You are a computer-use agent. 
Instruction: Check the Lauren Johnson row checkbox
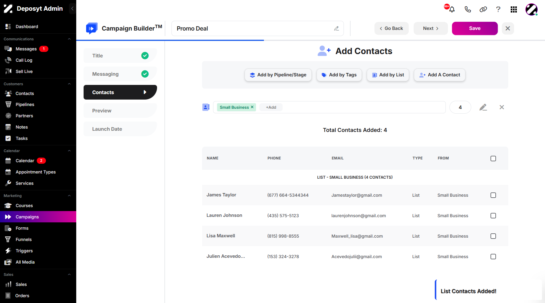pyautogui.click(x=493, y=216)
